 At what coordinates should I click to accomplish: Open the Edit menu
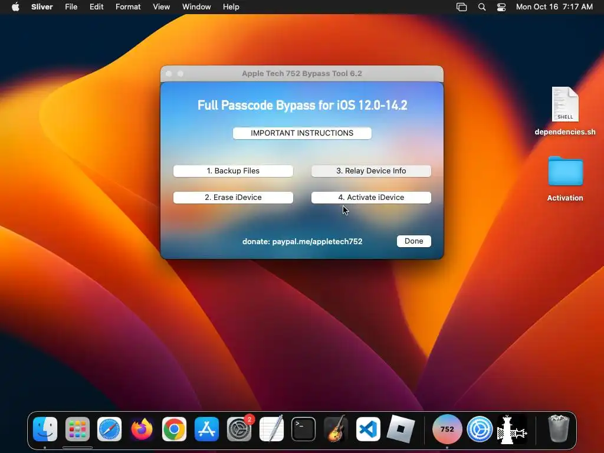point(96,7)
